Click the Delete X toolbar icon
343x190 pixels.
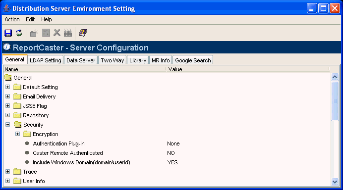pyautogui.click(x=57, y=33)
